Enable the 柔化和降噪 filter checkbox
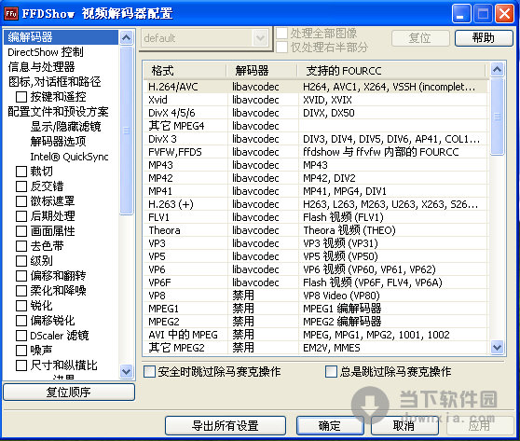 (21, 291)
